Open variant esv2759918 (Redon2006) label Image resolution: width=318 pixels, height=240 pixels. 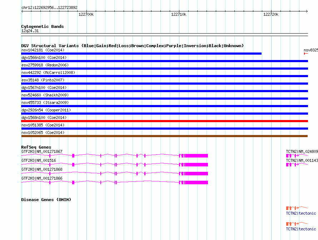coord(45,65)
